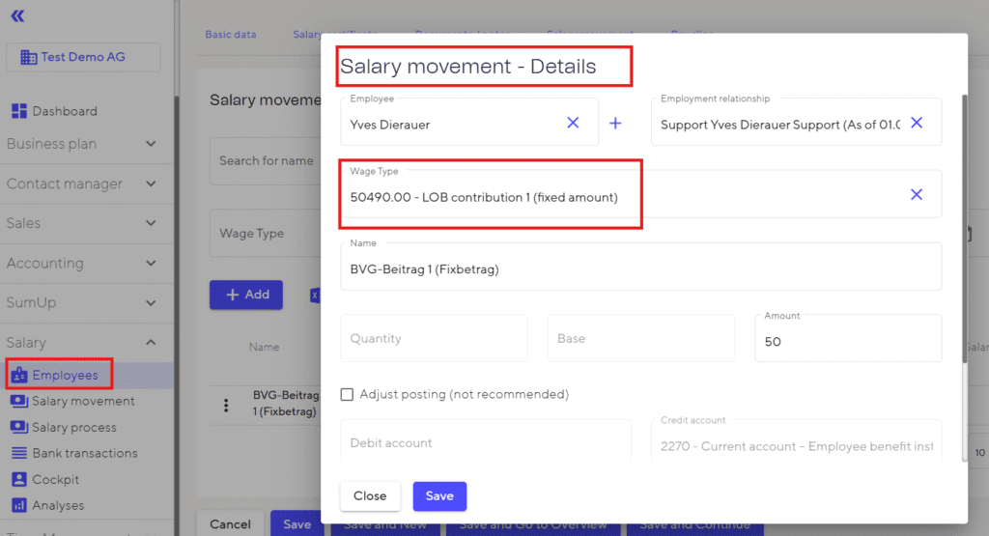The image size is (989, 536).
Task: Clear the Employee field with X icon
Action: (x=573, y=123)
